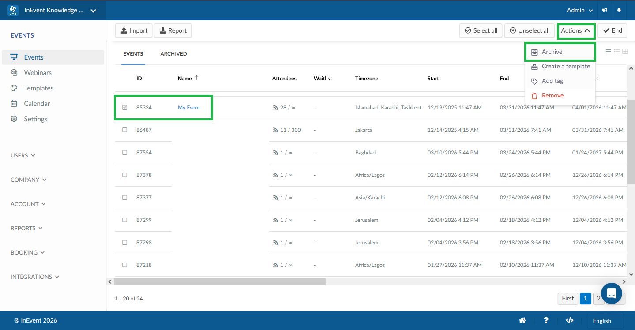This screenshot has height=330, width=635.
Task: Click the Timezone column header
Action: pos(367,79)
